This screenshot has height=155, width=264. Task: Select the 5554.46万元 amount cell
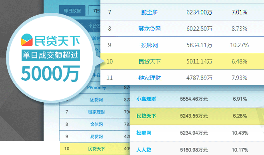pos(194,99)
